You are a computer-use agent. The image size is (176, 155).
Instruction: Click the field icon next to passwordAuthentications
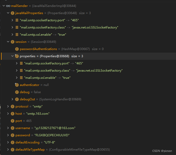click(17, 49)
